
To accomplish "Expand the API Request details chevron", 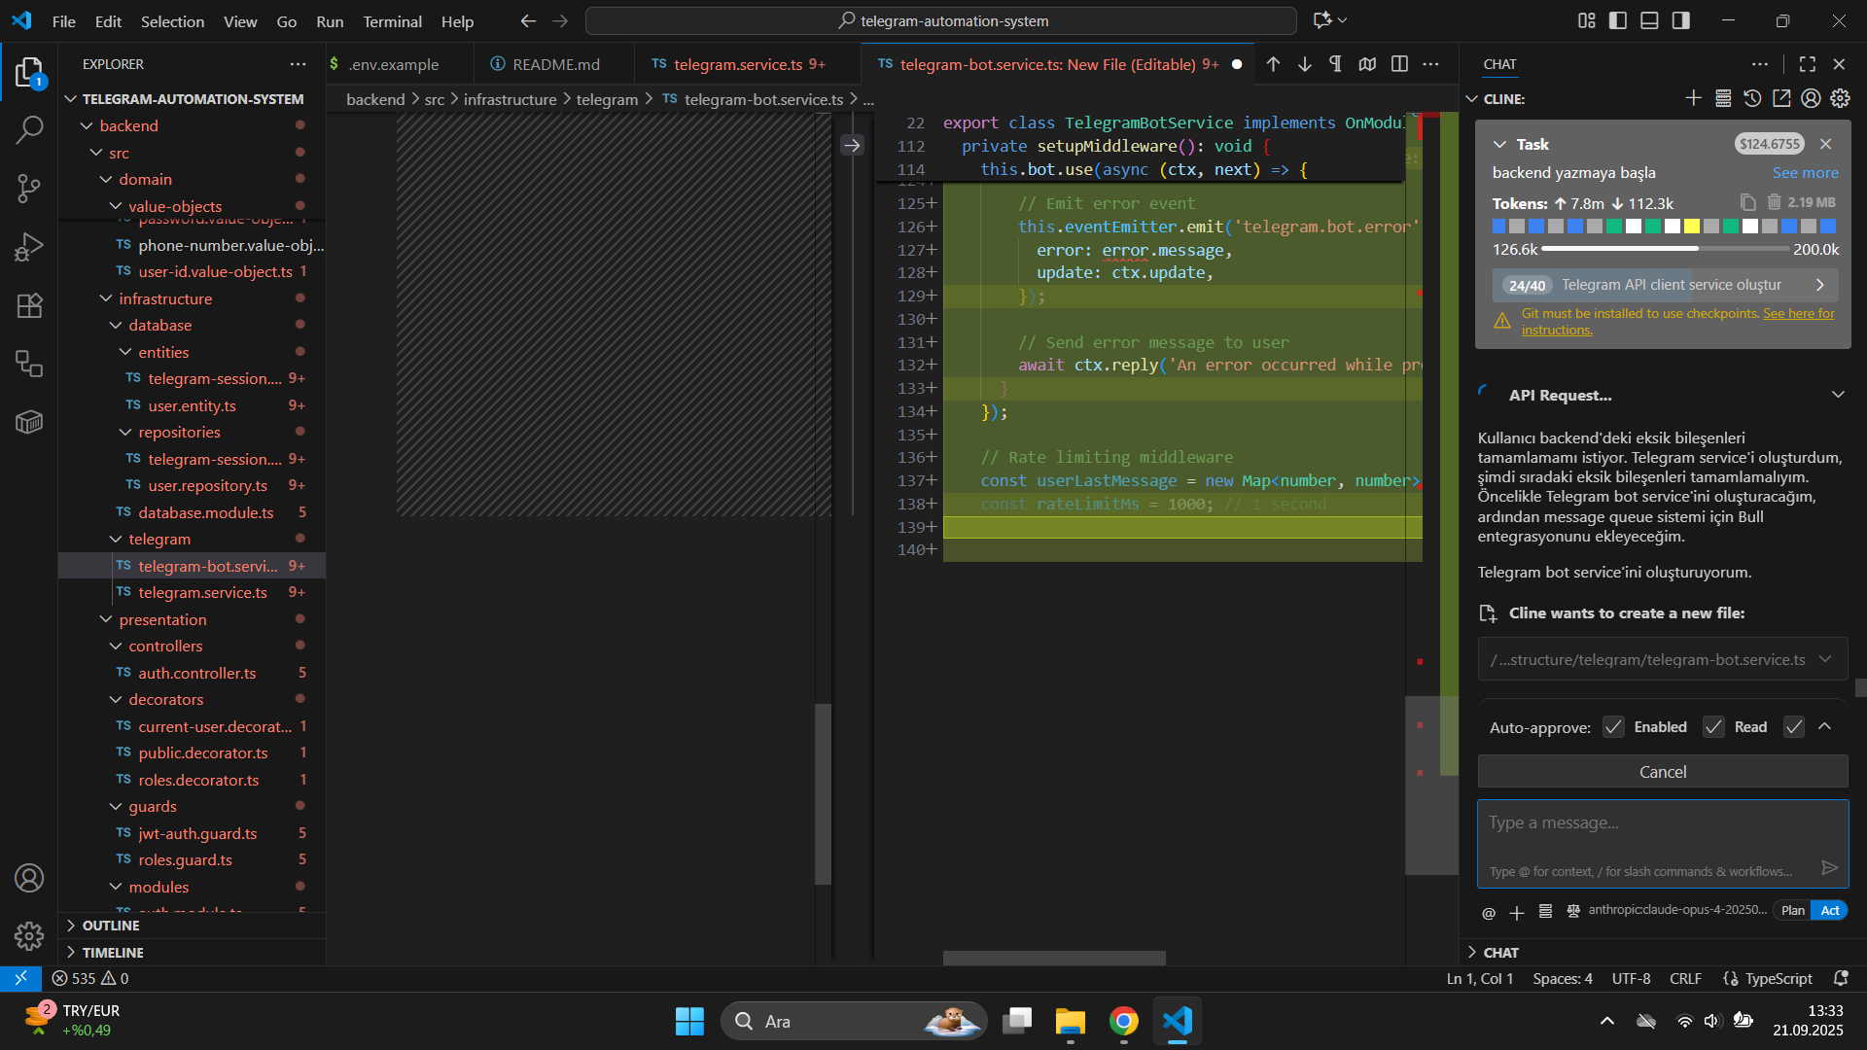I will [x=1838, y=395].
